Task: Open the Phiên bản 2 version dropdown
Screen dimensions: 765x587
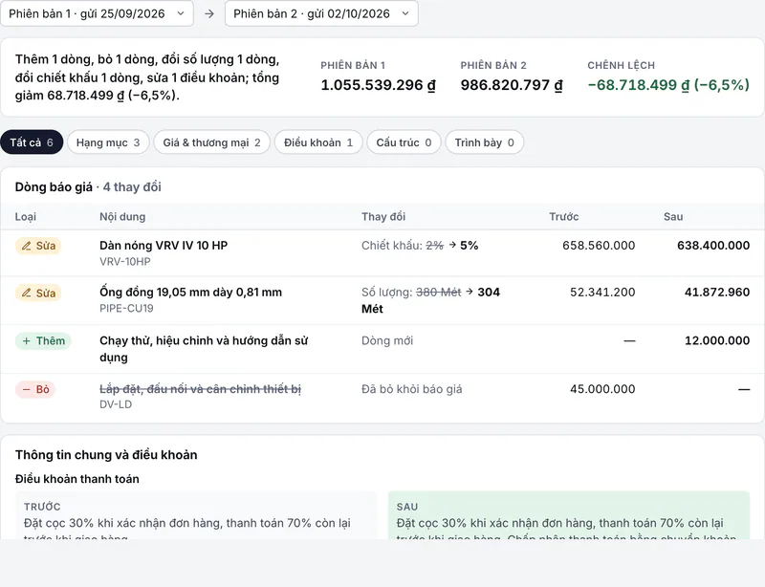Action: pos(321,13)
